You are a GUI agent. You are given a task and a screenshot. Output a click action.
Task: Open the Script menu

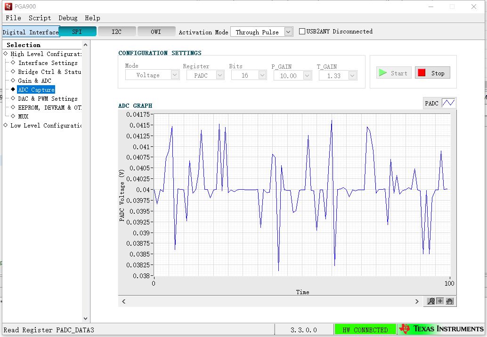(x=40, y=18)
